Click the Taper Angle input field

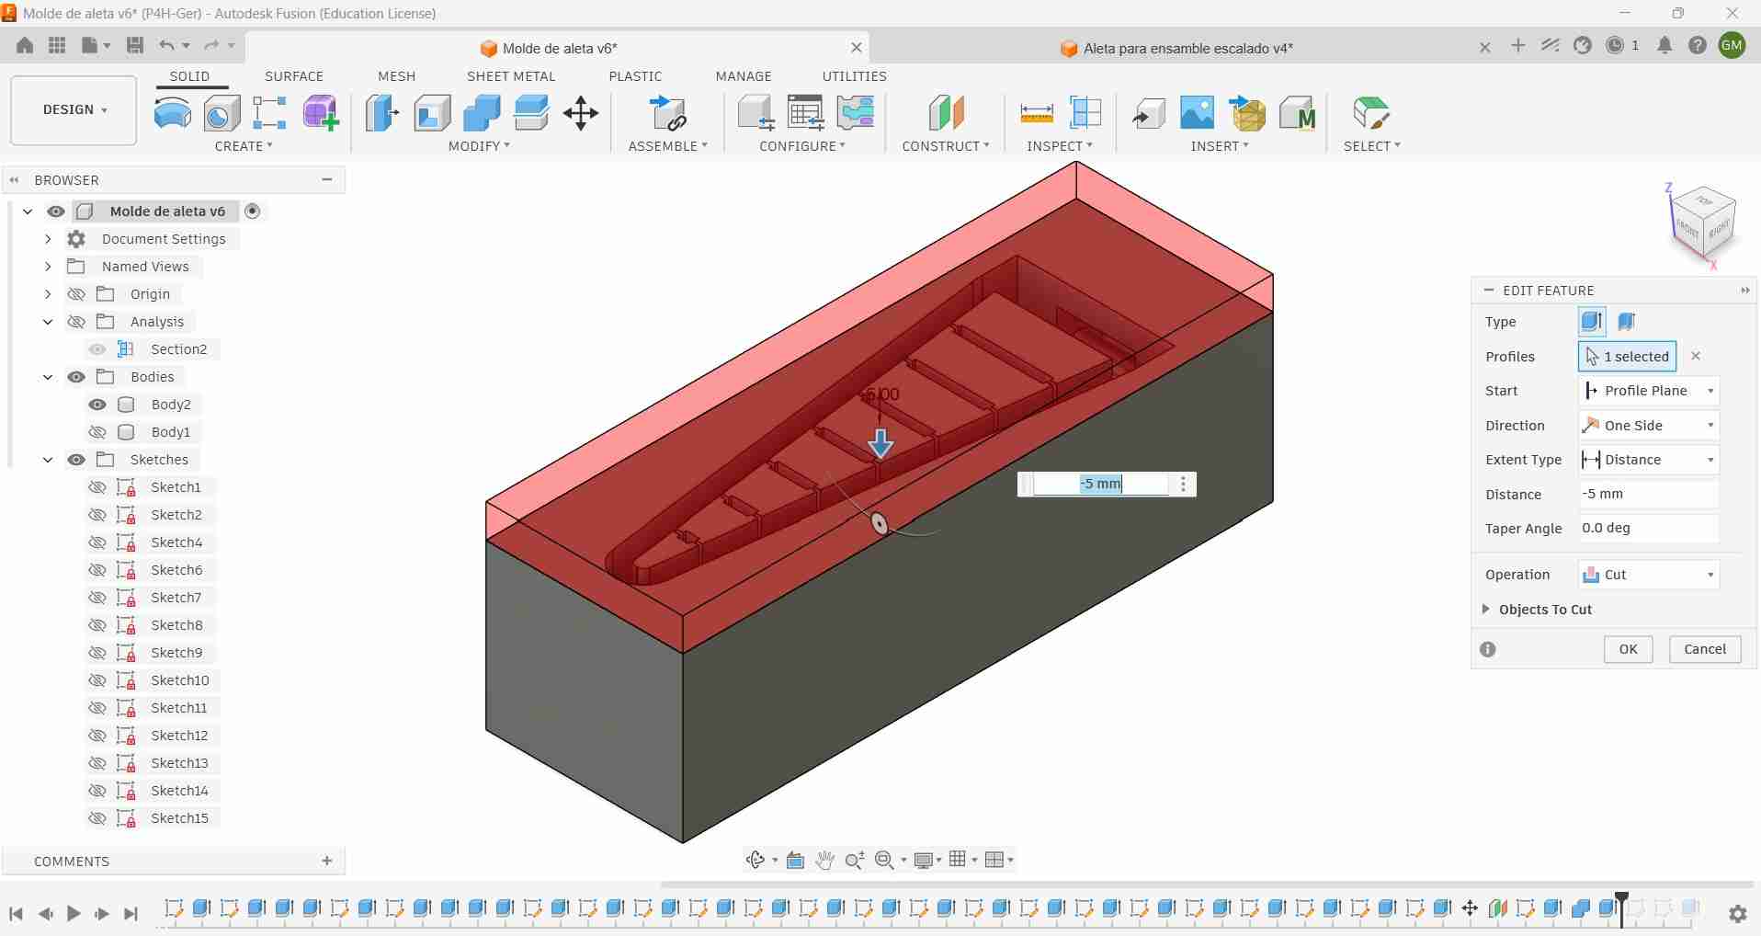coord(1649,529)
